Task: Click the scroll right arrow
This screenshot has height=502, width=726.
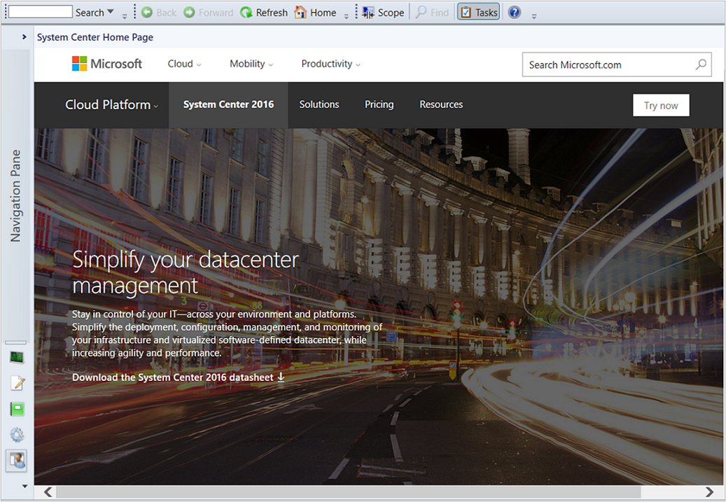Action: click(709, 491)
